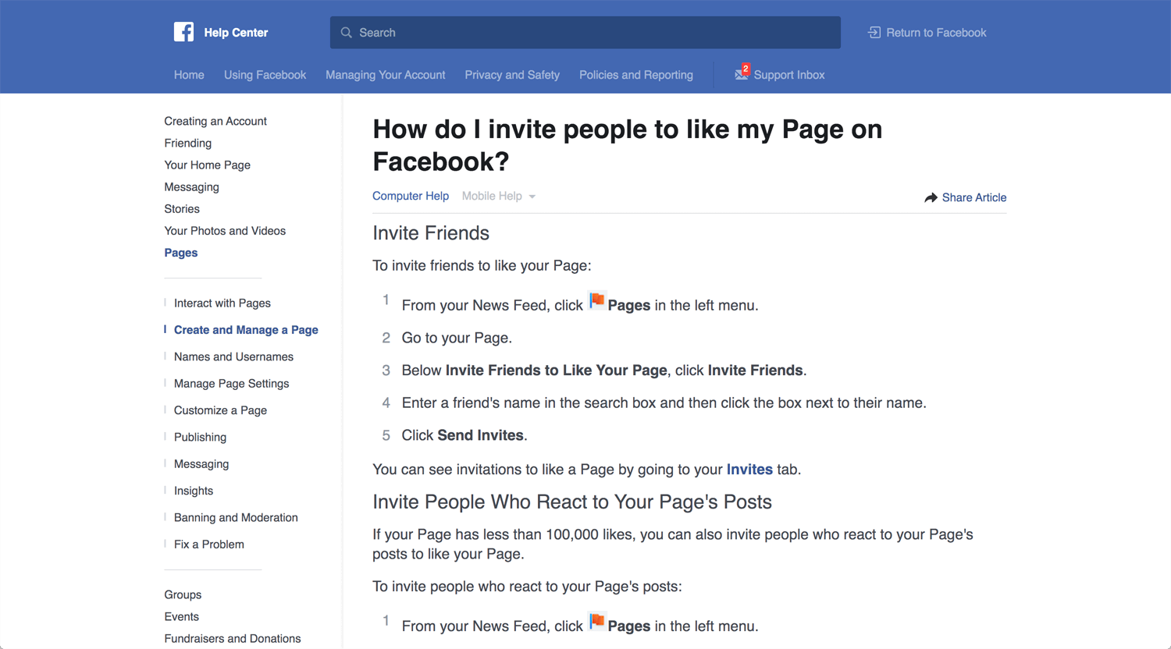Click Pages flag icon in react-to-posts steps

coord(596,622)
